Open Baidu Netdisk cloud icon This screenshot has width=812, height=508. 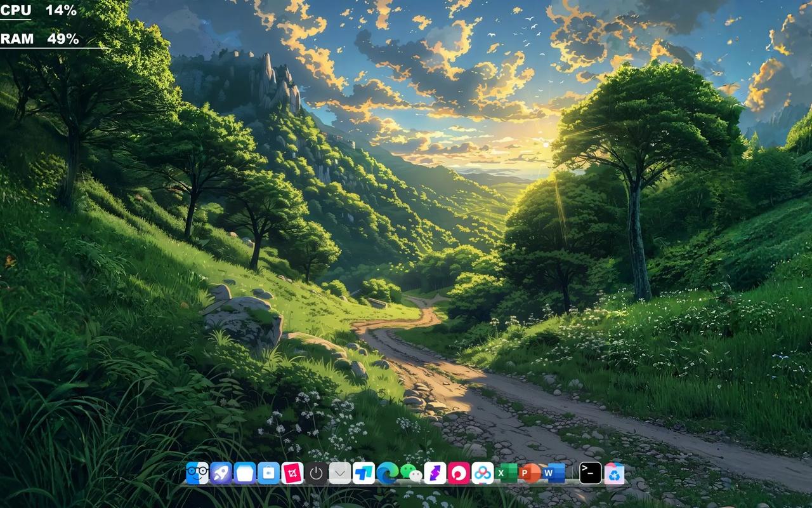tap(483, 473)
